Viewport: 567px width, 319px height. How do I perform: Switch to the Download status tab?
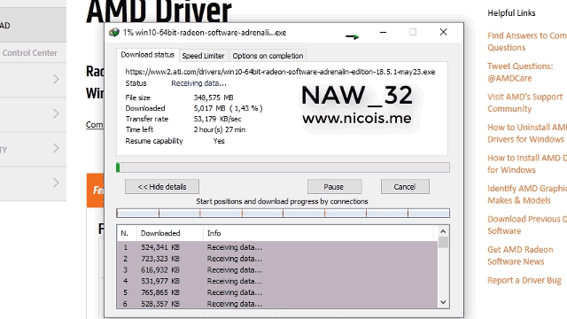(x=148, y=55)
